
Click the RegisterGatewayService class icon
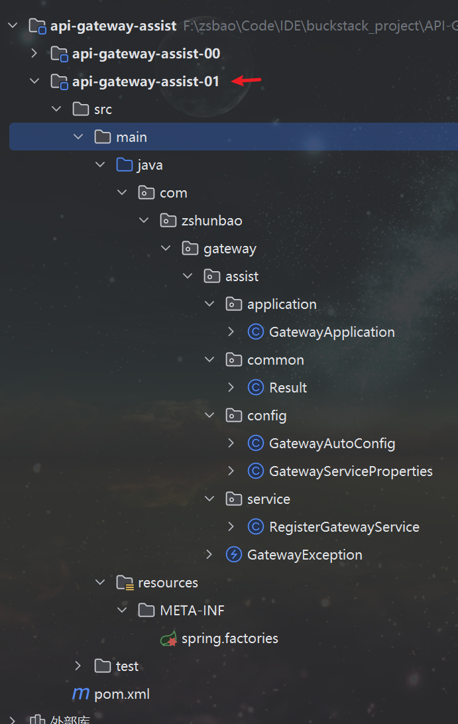pos(255,527)
